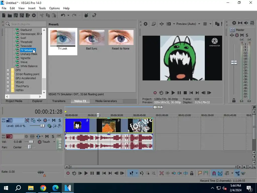Expand the HitFilm folder
The width and height of the screenshot is (257, 193).
coord(8,90)
